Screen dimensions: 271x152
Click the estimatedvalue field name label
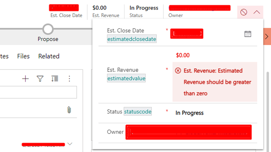[127, 78]
